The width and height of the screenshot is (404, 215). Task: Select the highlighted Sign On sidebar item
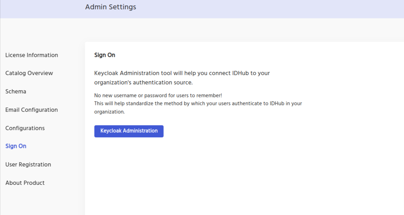16,146
